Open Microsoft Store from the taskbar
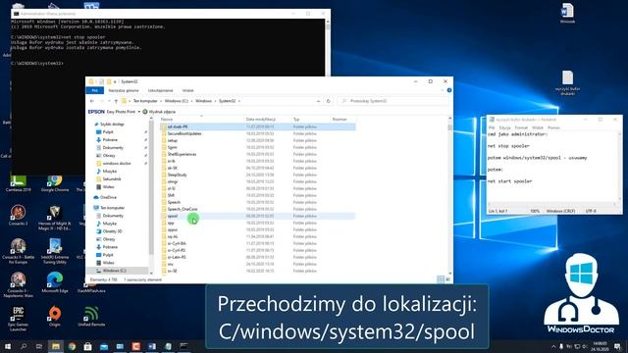Image resolution: width=628 pixels, height=353 pixels. coord(87,346)
